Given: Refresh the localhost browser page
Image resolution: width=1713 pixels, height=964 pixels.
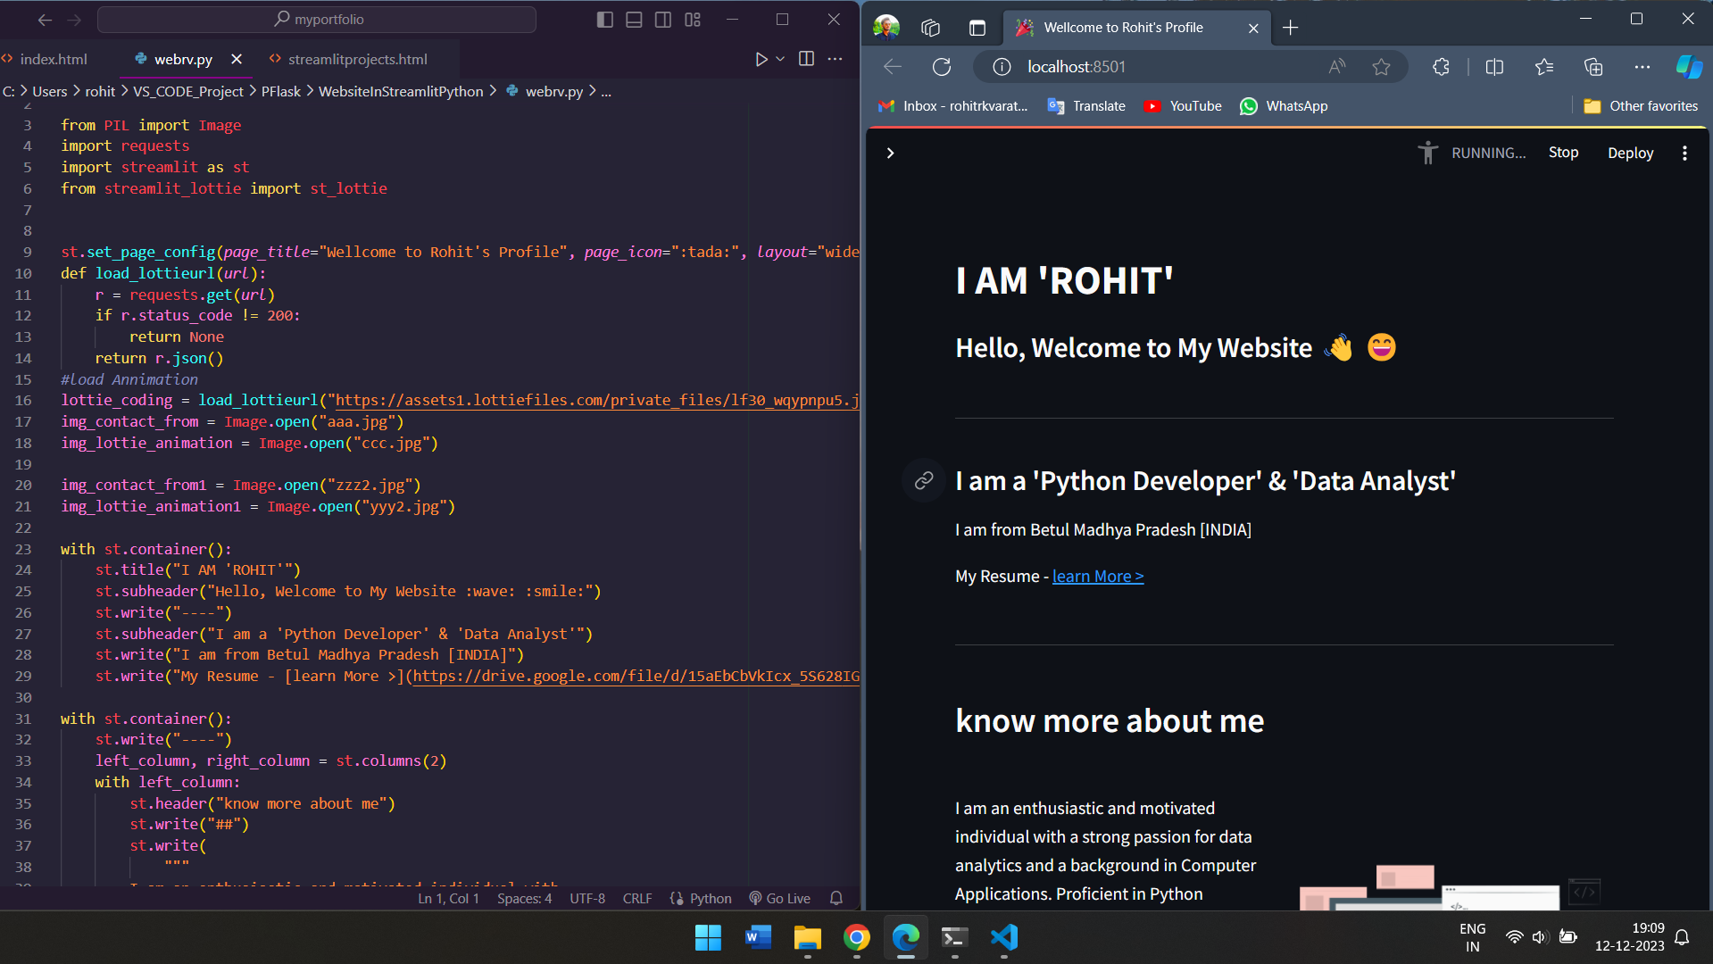Looking at the screenshot, I should pyautogui.click(x=942, y=67).
